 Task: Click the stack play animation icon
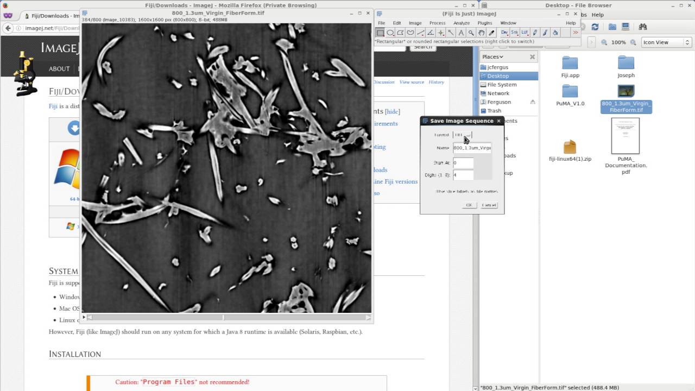84,317
